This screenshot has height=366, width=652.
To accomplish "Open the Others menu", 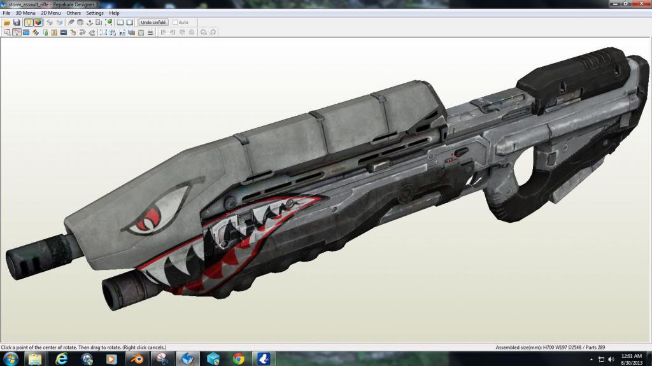I will coord(74,13).
